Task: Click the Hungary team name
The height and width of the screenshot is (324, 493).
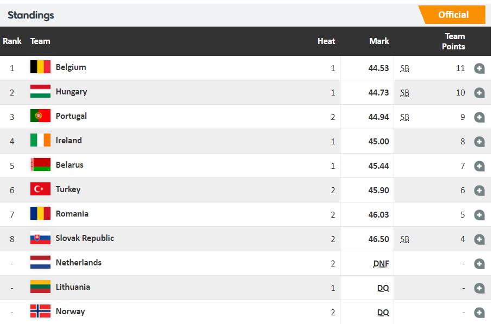Action: [71, 92]
